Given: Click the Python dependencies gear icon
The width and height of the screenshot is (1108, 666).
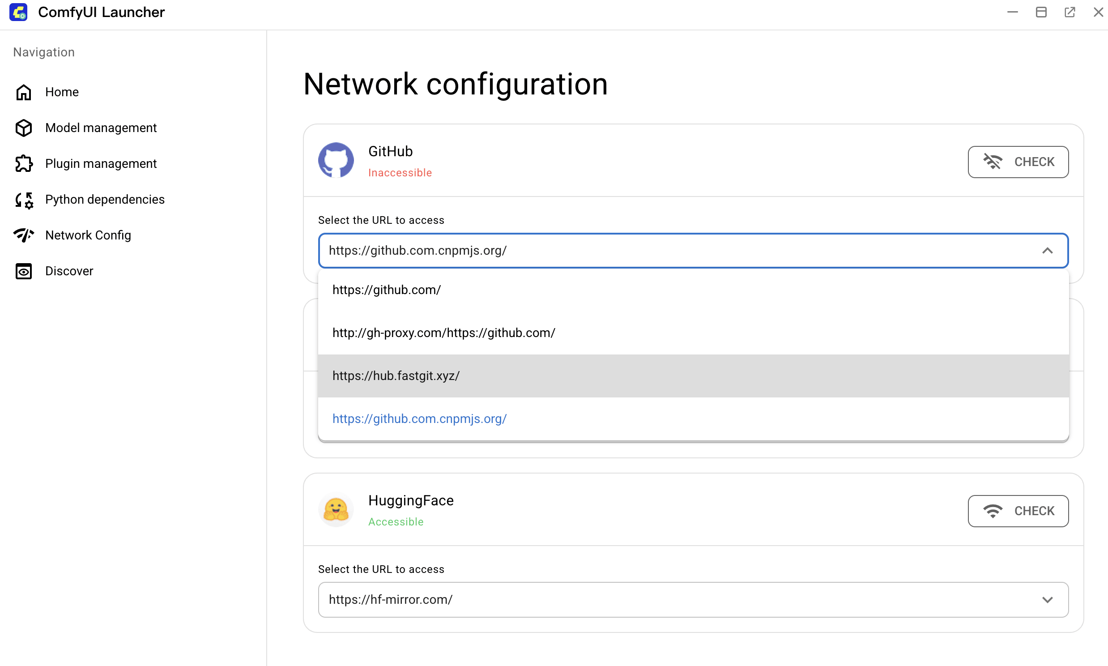Looking at the screenshot, I should point(23,200).
